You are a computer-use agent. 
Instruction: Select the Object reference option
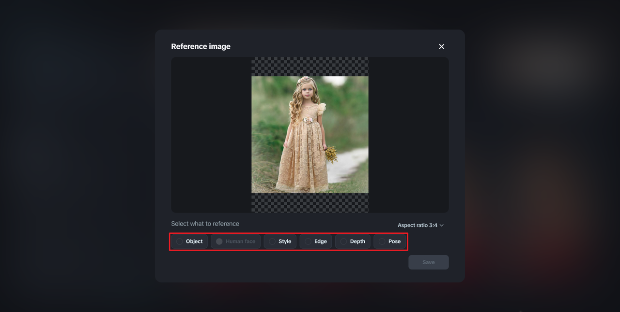[x=189, y=241]
